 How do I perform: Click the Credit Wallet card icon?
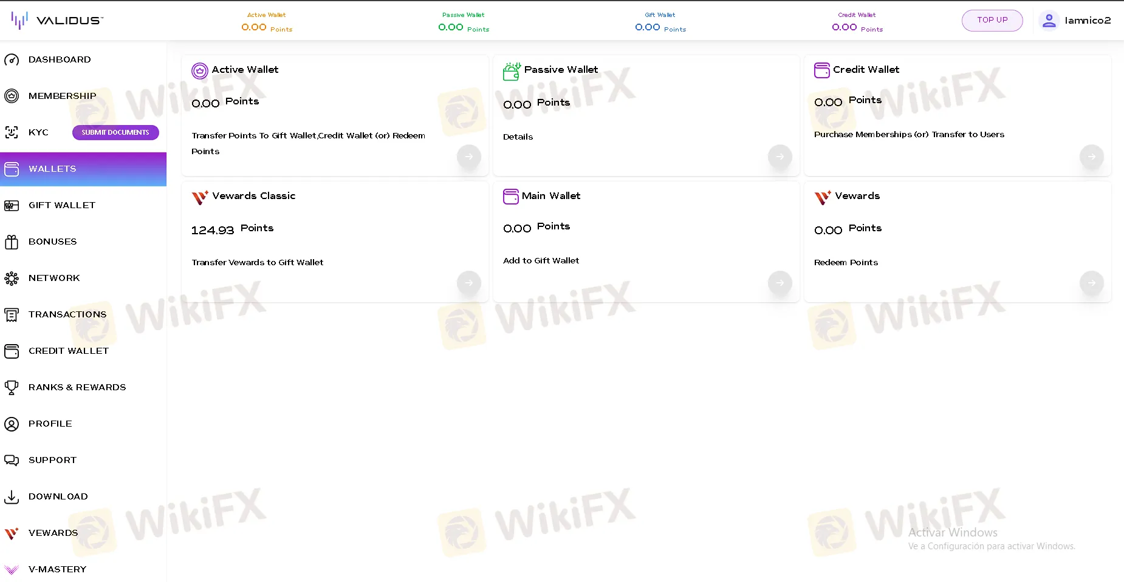(822, 70)
